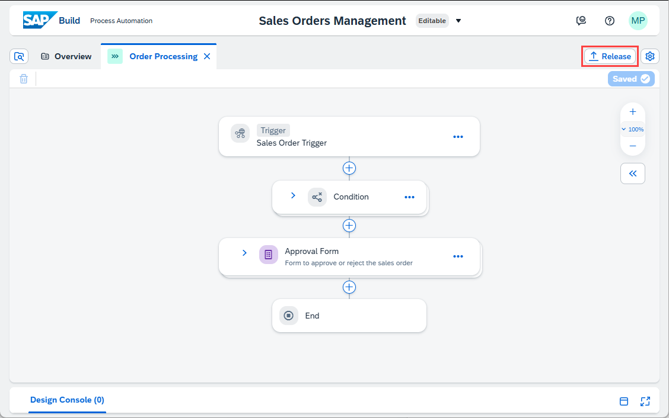
Task: Zoom out with the minus button
Action: [633, 146]
